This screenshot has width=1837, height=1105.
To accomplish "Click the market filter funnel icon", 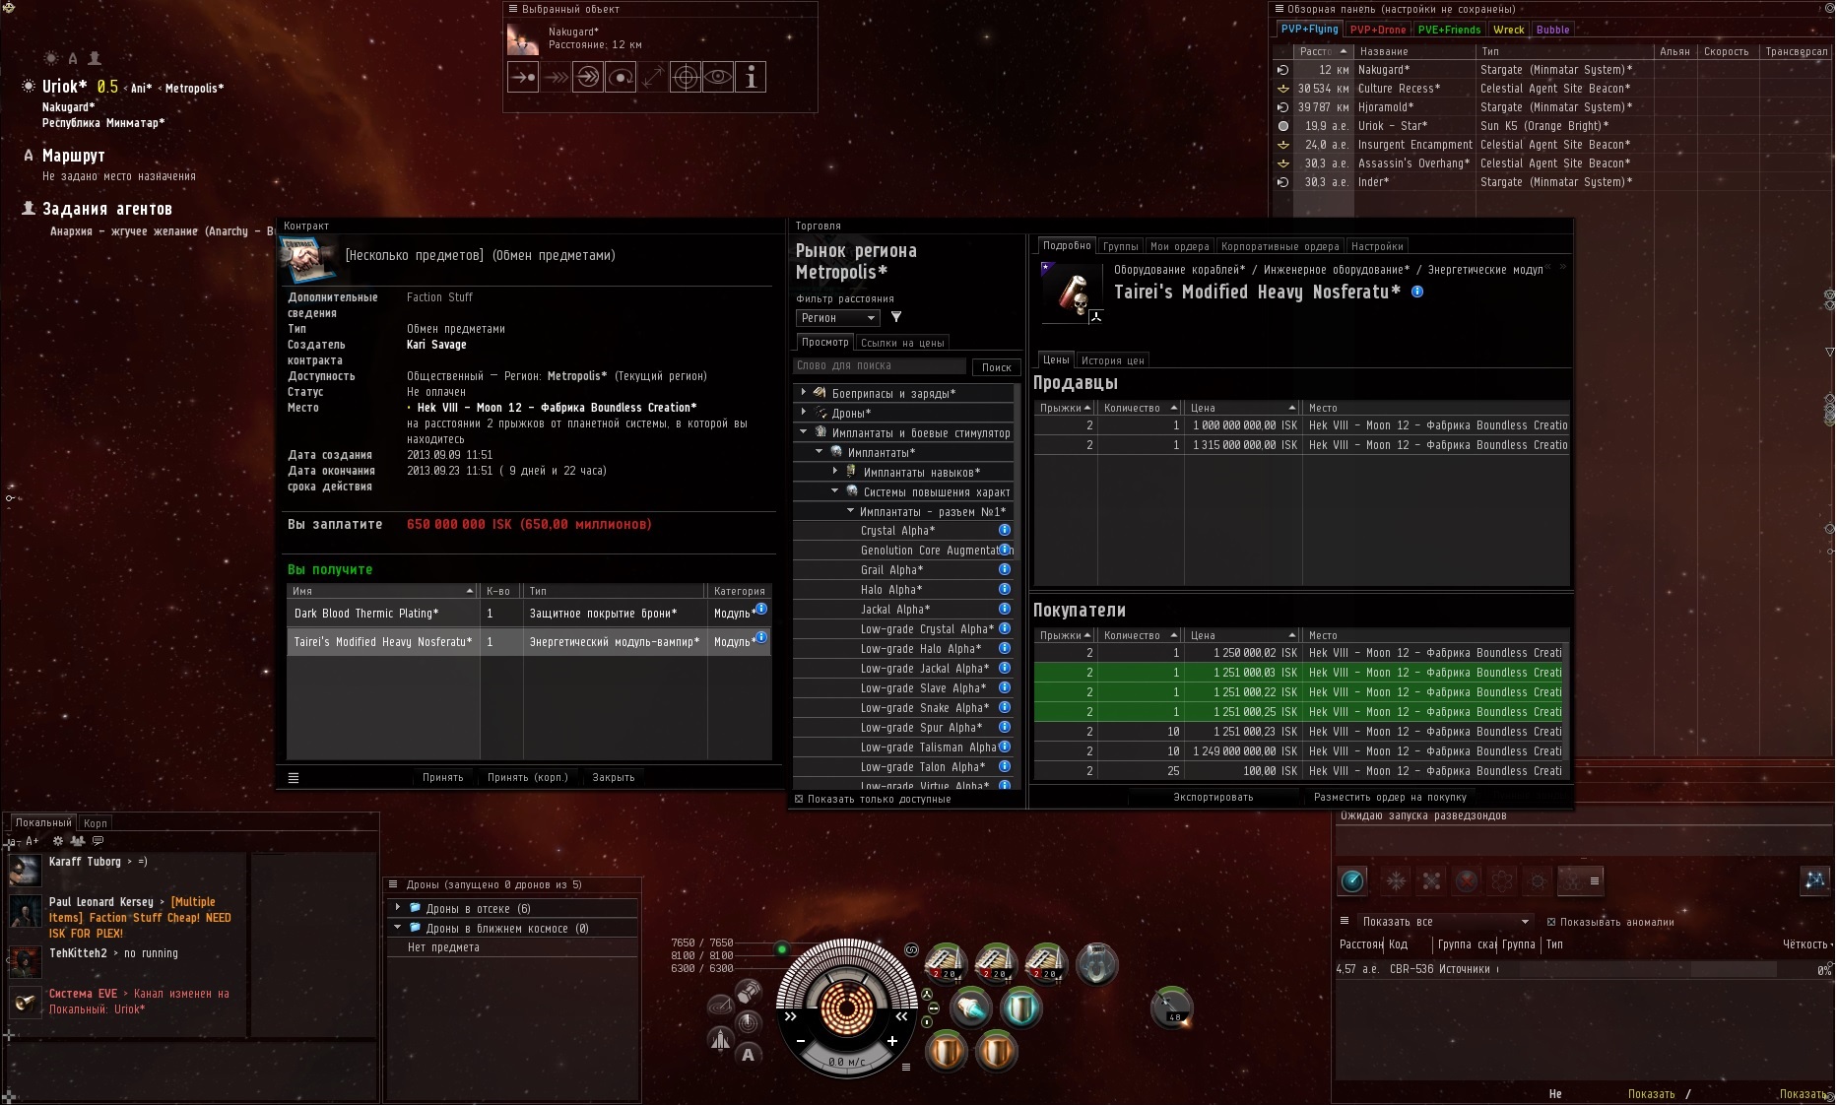I will pos(896,317).
